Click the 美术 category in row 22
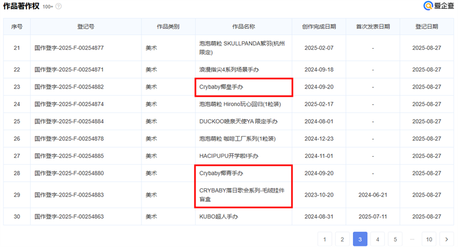 tap(151, 69)
